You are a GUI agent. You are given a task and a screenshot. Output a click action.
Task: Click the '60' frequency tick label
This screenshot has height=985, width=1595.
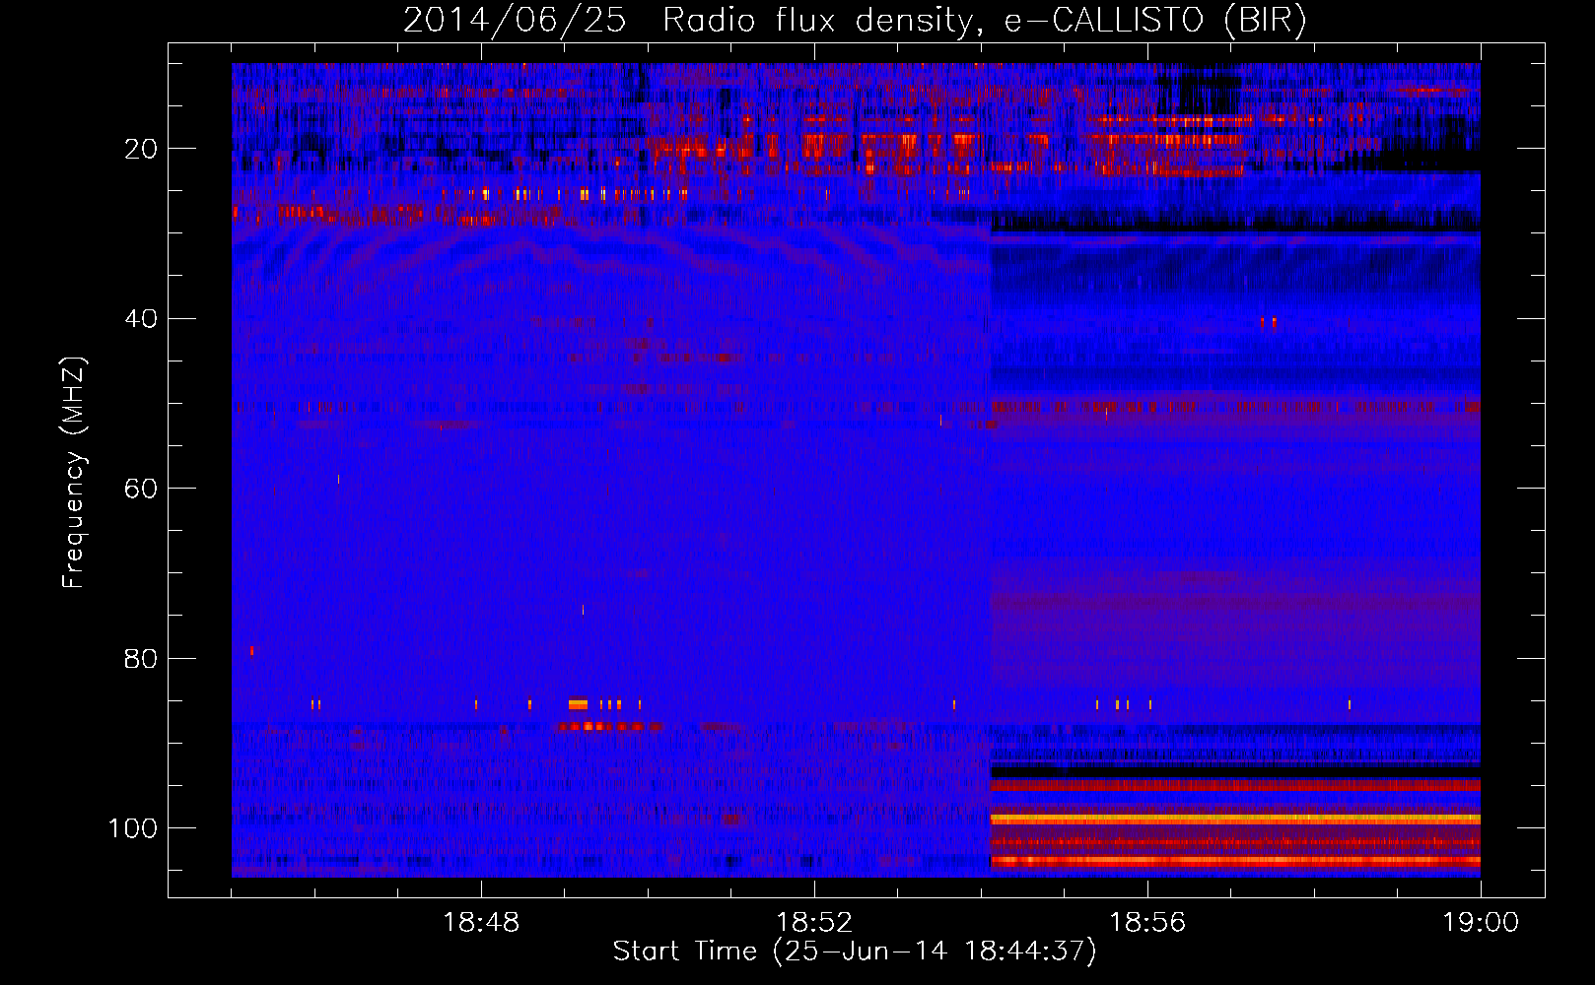(x=142, y=489)
